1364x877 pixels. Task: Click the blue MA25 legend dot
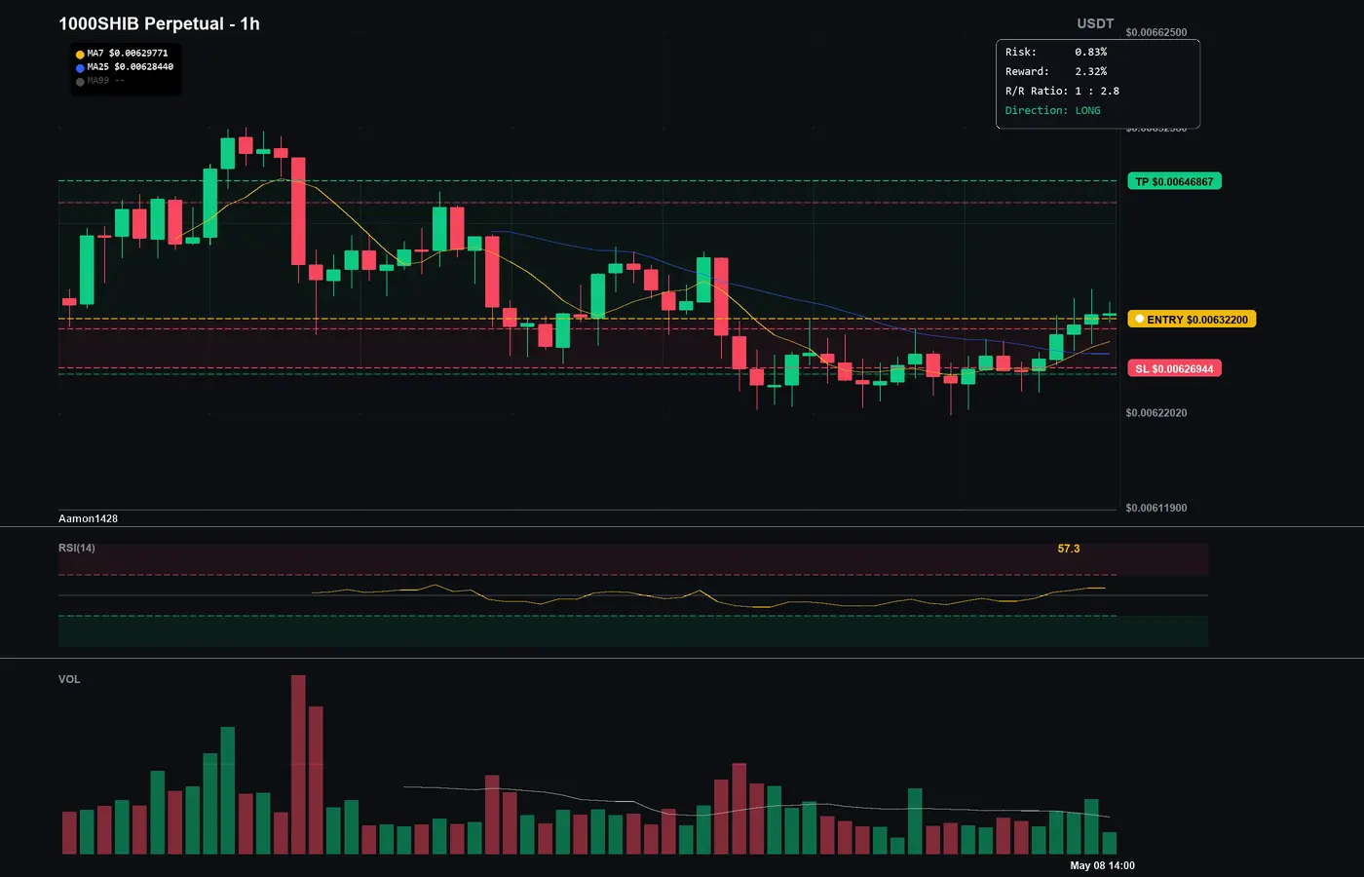80,68
